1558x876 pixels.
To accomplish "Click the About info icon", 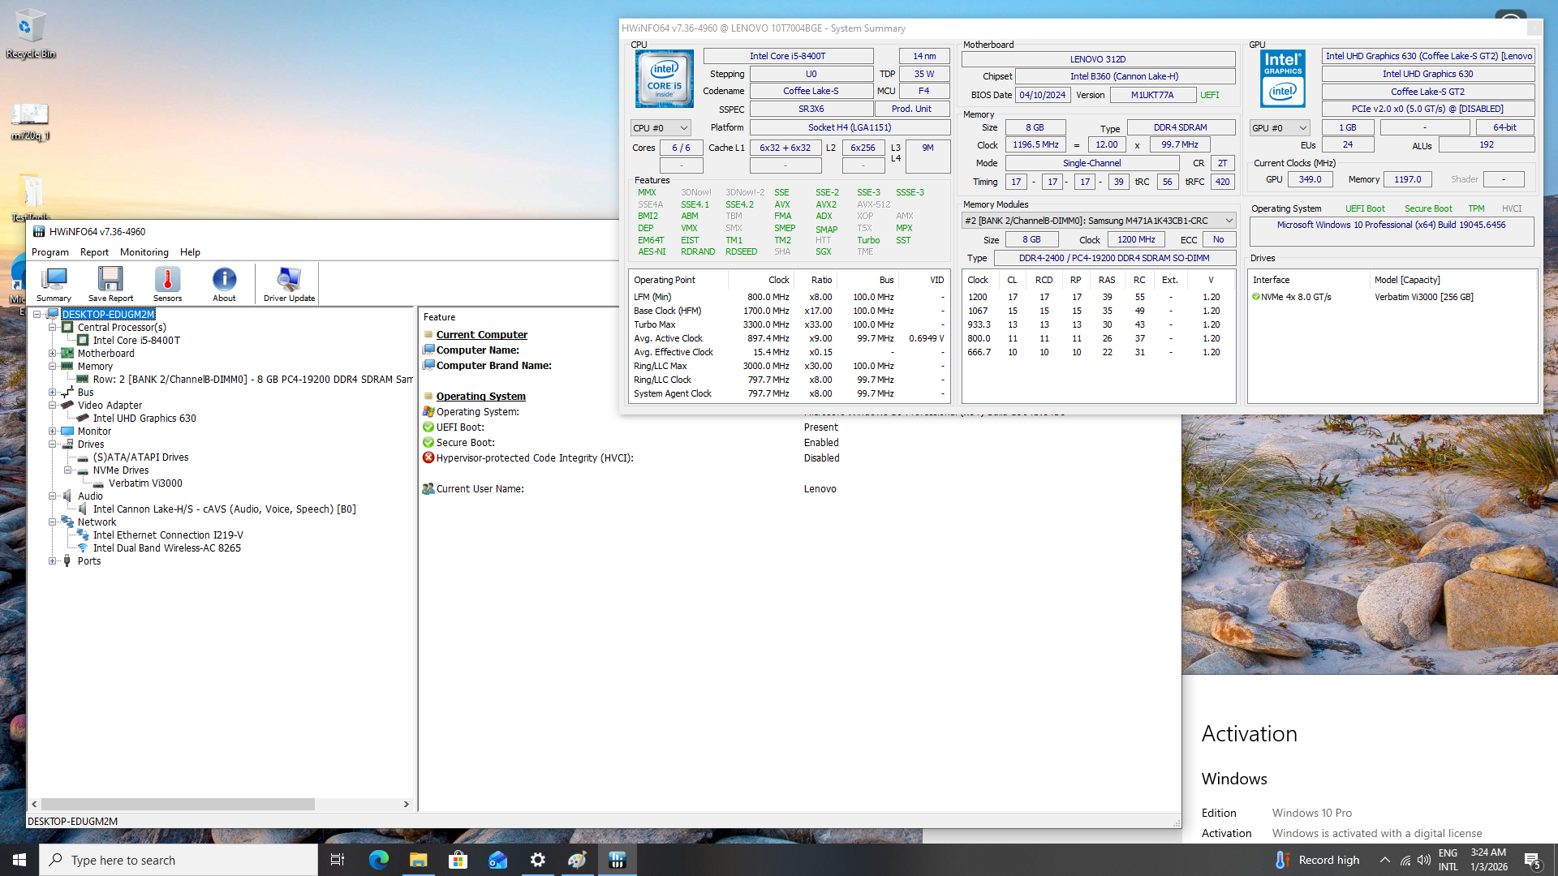I will coord(224,283).
